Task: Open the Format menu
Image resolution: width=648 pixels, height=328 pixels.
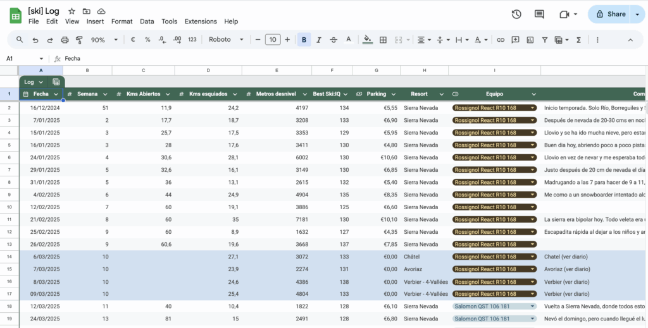Action: (121, 21)
